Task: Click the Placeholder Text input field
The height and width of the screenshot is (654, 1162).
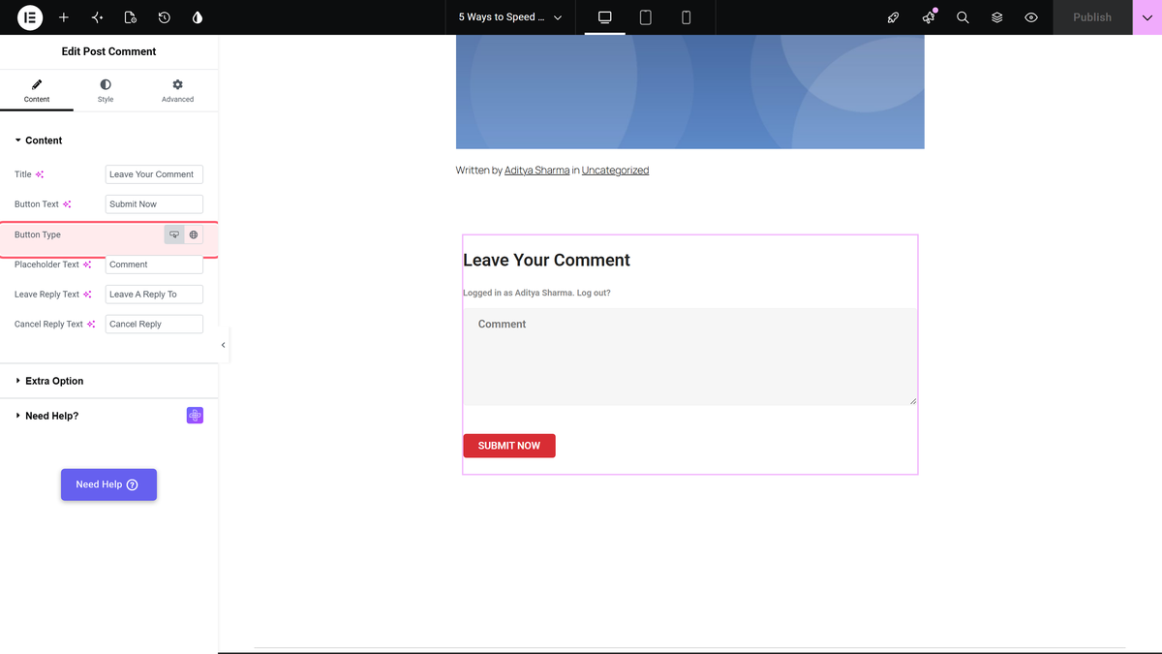Action: 154,265
